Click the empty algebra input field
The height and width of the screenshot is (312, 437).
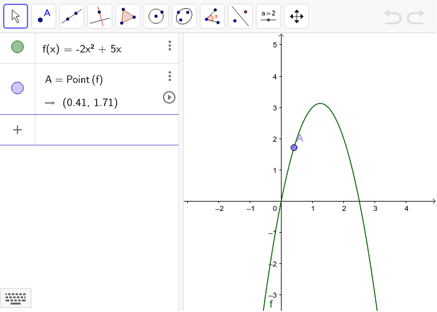click(x=107, y=130)
